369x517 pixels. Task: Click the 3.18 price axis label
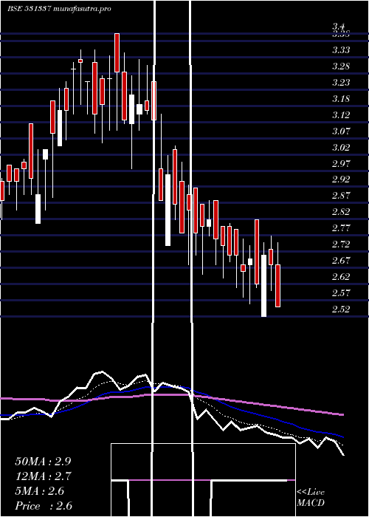pos(341,98)
